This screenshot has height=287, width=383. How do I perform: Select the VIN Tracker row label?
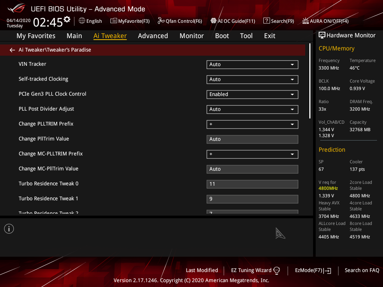pyautogui.click(x=32, y=64)
